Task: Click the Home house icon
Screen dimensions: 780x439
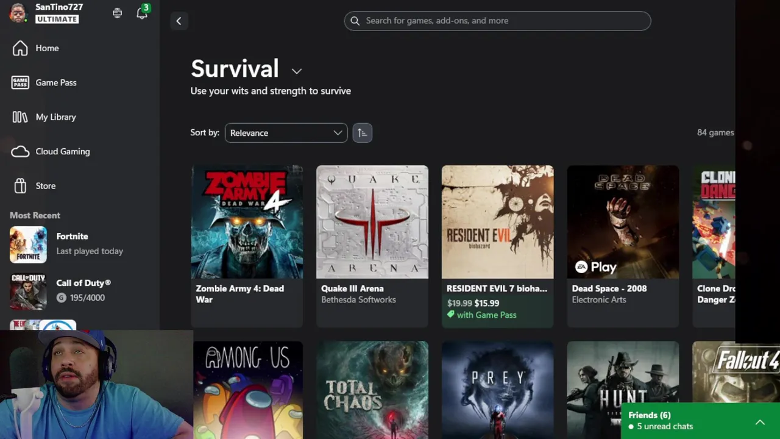Action: tap(20, 48)
